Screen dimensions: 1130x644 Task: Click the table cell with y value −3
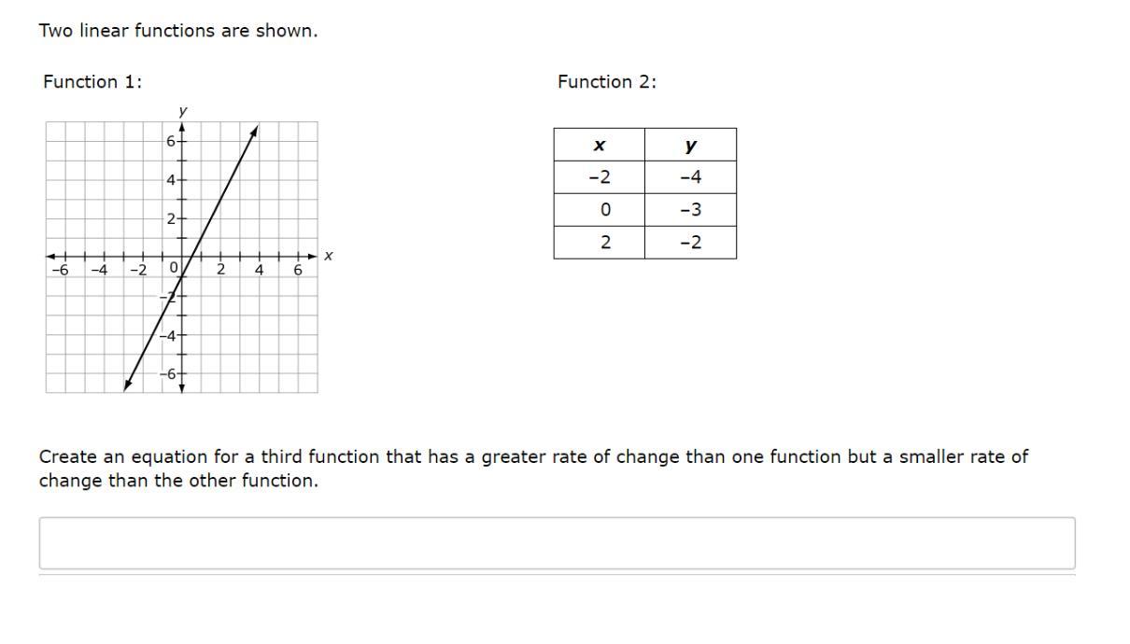click(690, 210)
